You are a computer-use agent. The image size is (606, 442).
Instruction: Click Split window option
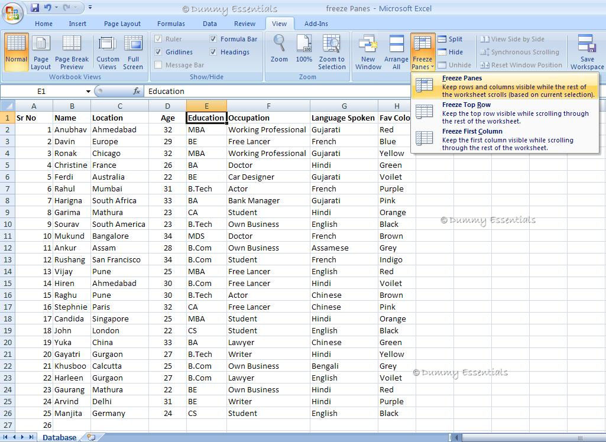coord(451,39)
